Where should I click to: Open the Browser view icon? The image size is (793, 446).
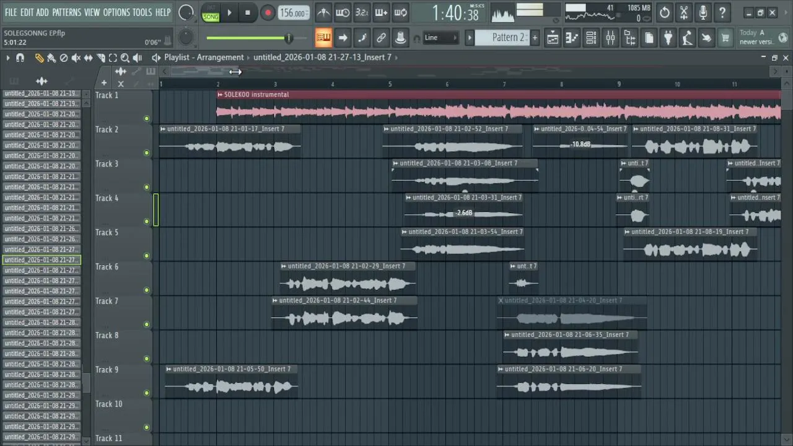click(629, 38)
